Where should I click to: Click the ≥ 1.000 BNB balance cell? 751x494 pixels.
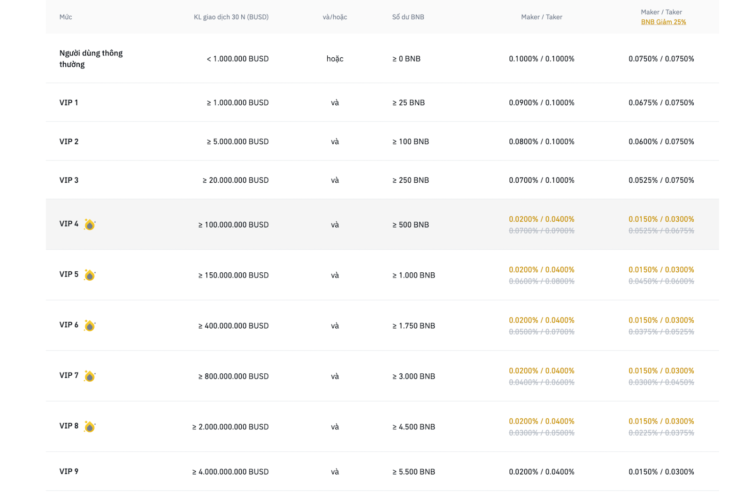[x=414, y=275]
